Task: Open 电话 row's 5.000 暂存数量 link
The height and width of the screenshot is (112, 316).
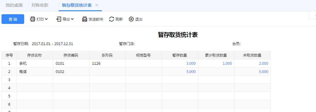Action: click(191, 72)
